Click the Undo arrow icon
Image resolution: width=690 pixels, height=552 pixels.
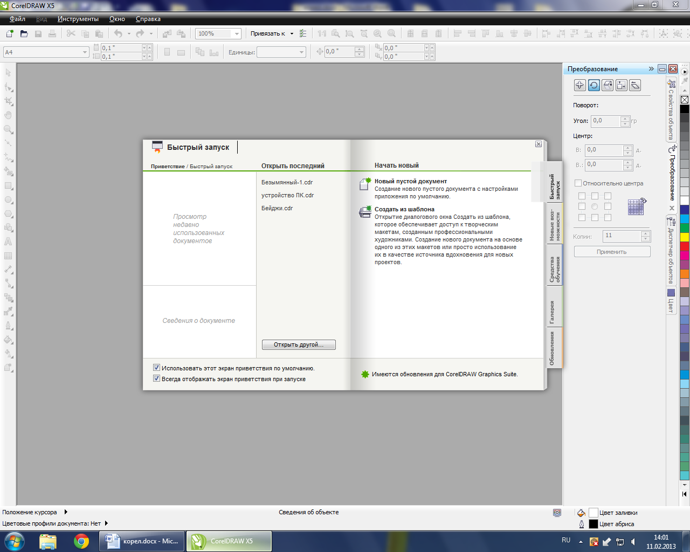pos(118,33)
